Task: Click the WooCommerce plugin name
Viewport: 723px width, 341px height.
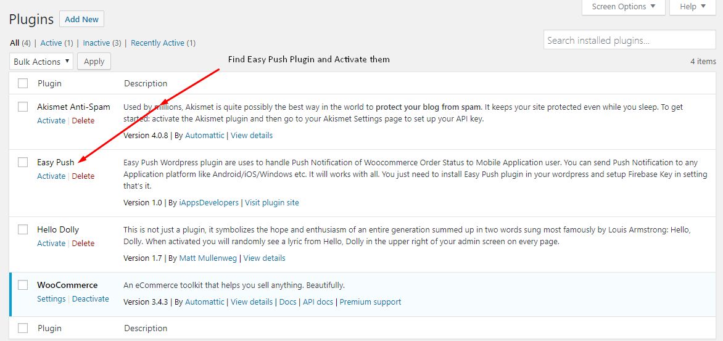Action: (x=67, y=285)
